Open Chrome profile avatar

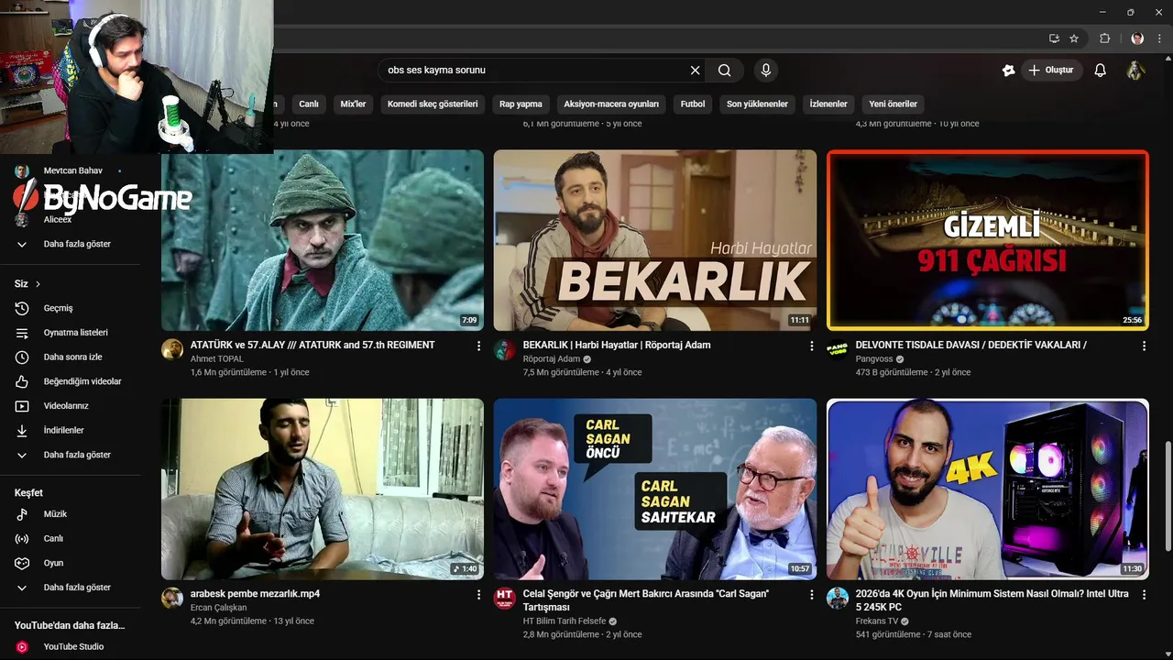[1137, 38]
